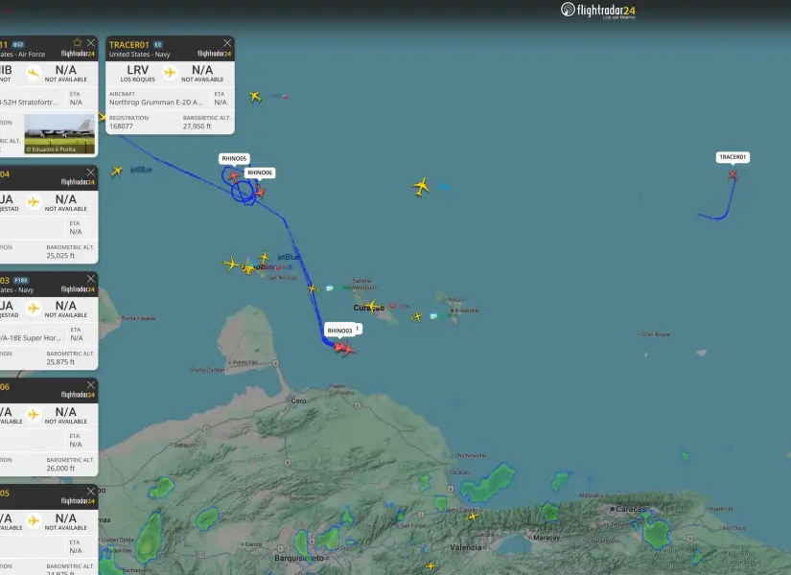
Task: Click the TRACER01 callsign label on map
Action: (733, 157)
